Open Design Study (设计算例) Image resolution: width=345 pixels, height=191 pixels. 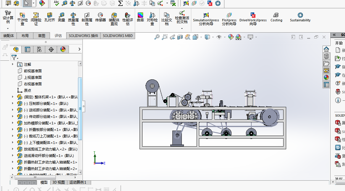(x=8, y=17)
